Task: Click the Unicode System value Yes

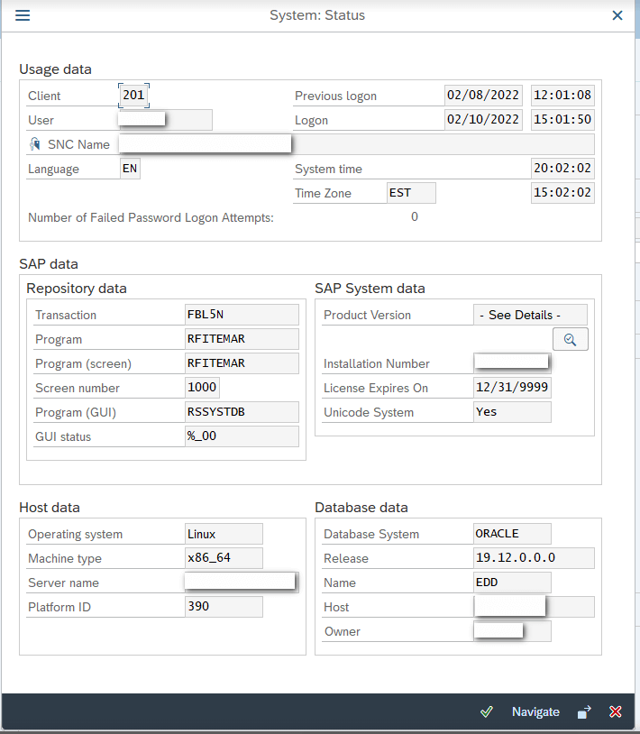Action: pos(512,412)
